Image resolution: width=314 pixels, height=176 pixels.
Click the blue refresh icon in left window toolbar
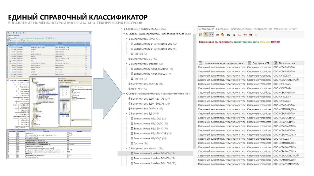[x=17, y=33]
